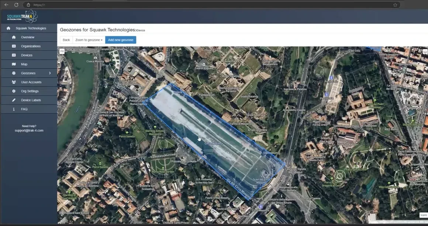Click the Icons button on map
428x226 pixels.
[x=423, y=215]
